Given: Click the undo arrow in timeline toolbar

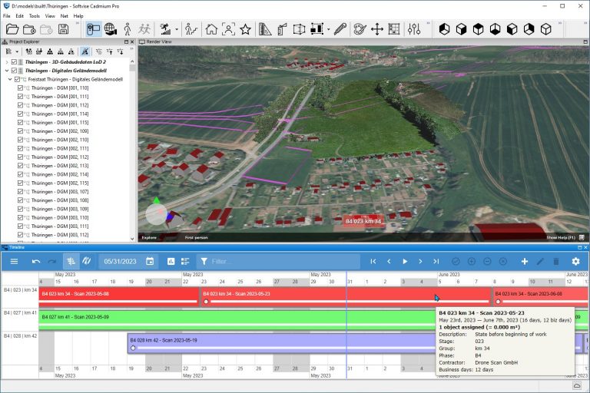Looking at the screenshot, I should 36,262.
